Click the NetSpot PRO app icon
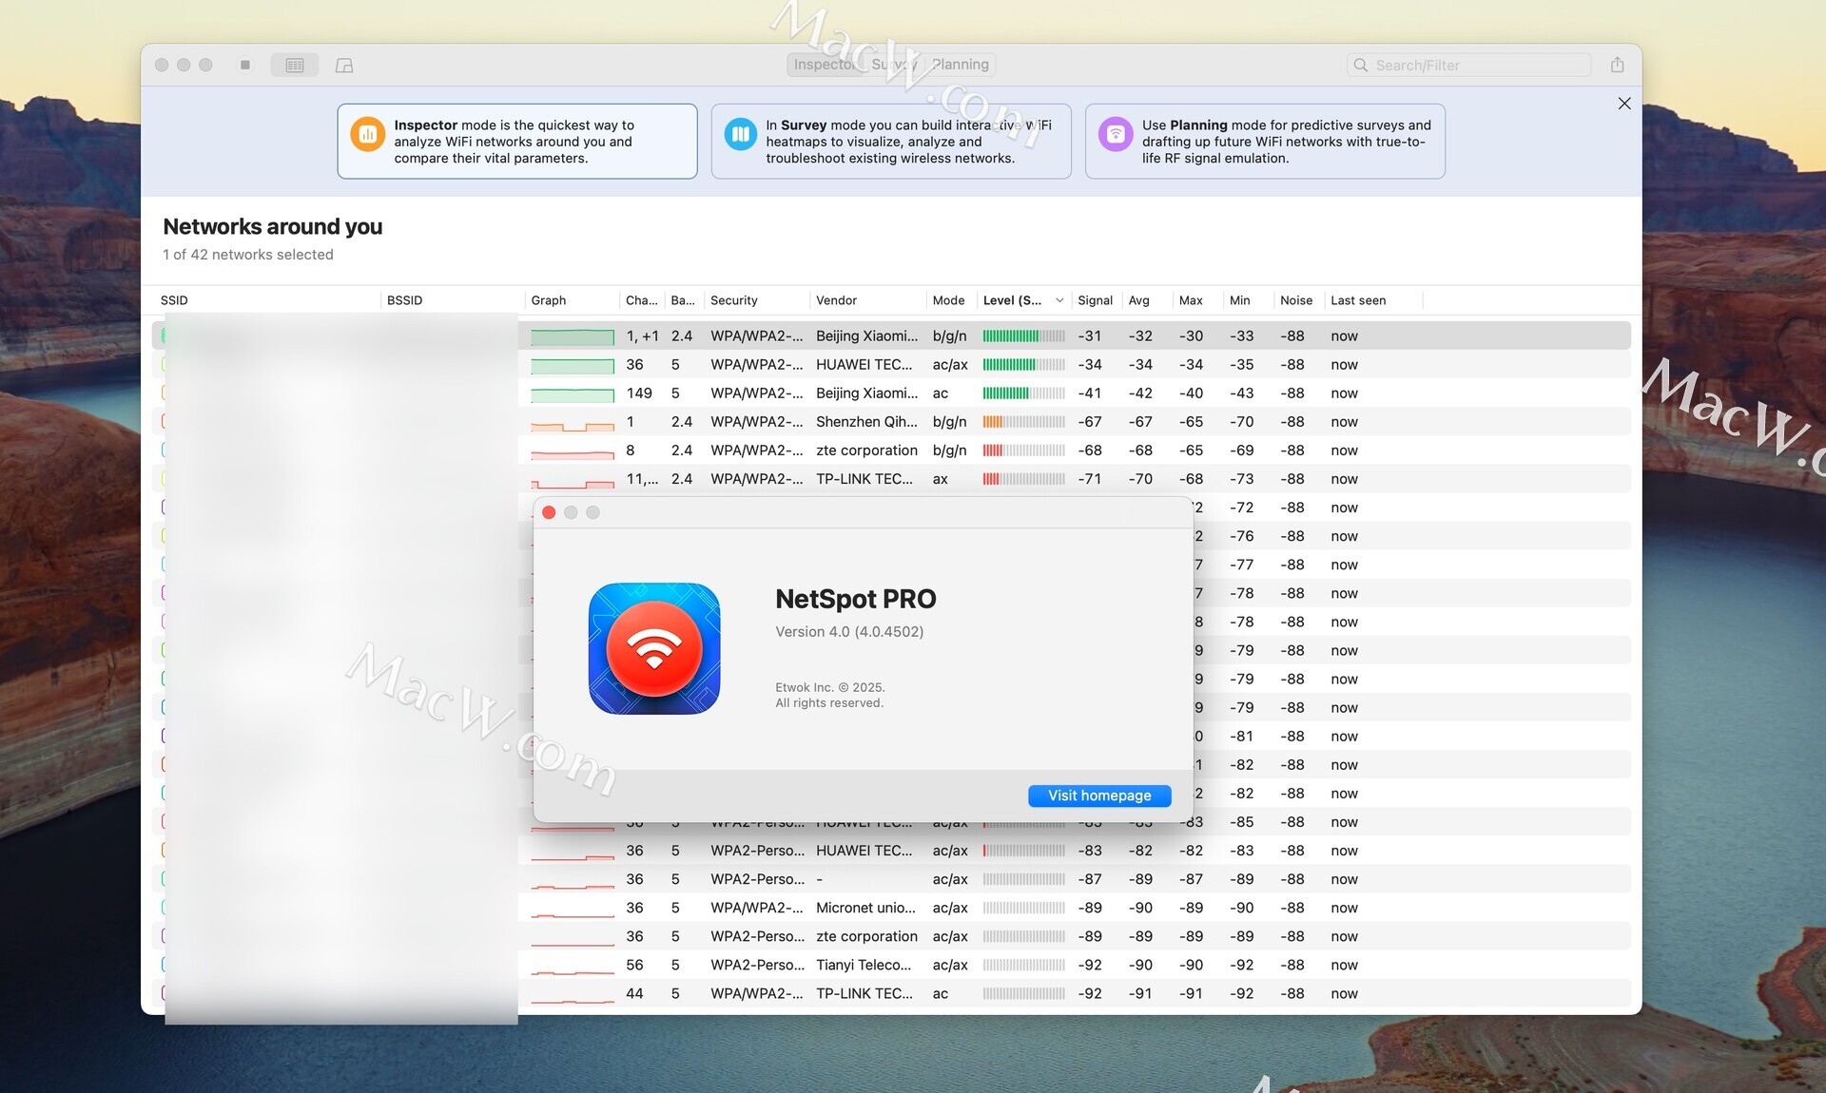1826x1093 pixels. 654,648
